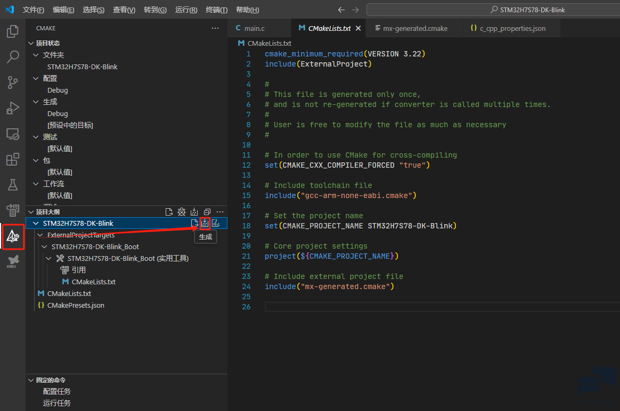Configure the STM32H7S78-DK-Blink project row

[x=194, y=223]
